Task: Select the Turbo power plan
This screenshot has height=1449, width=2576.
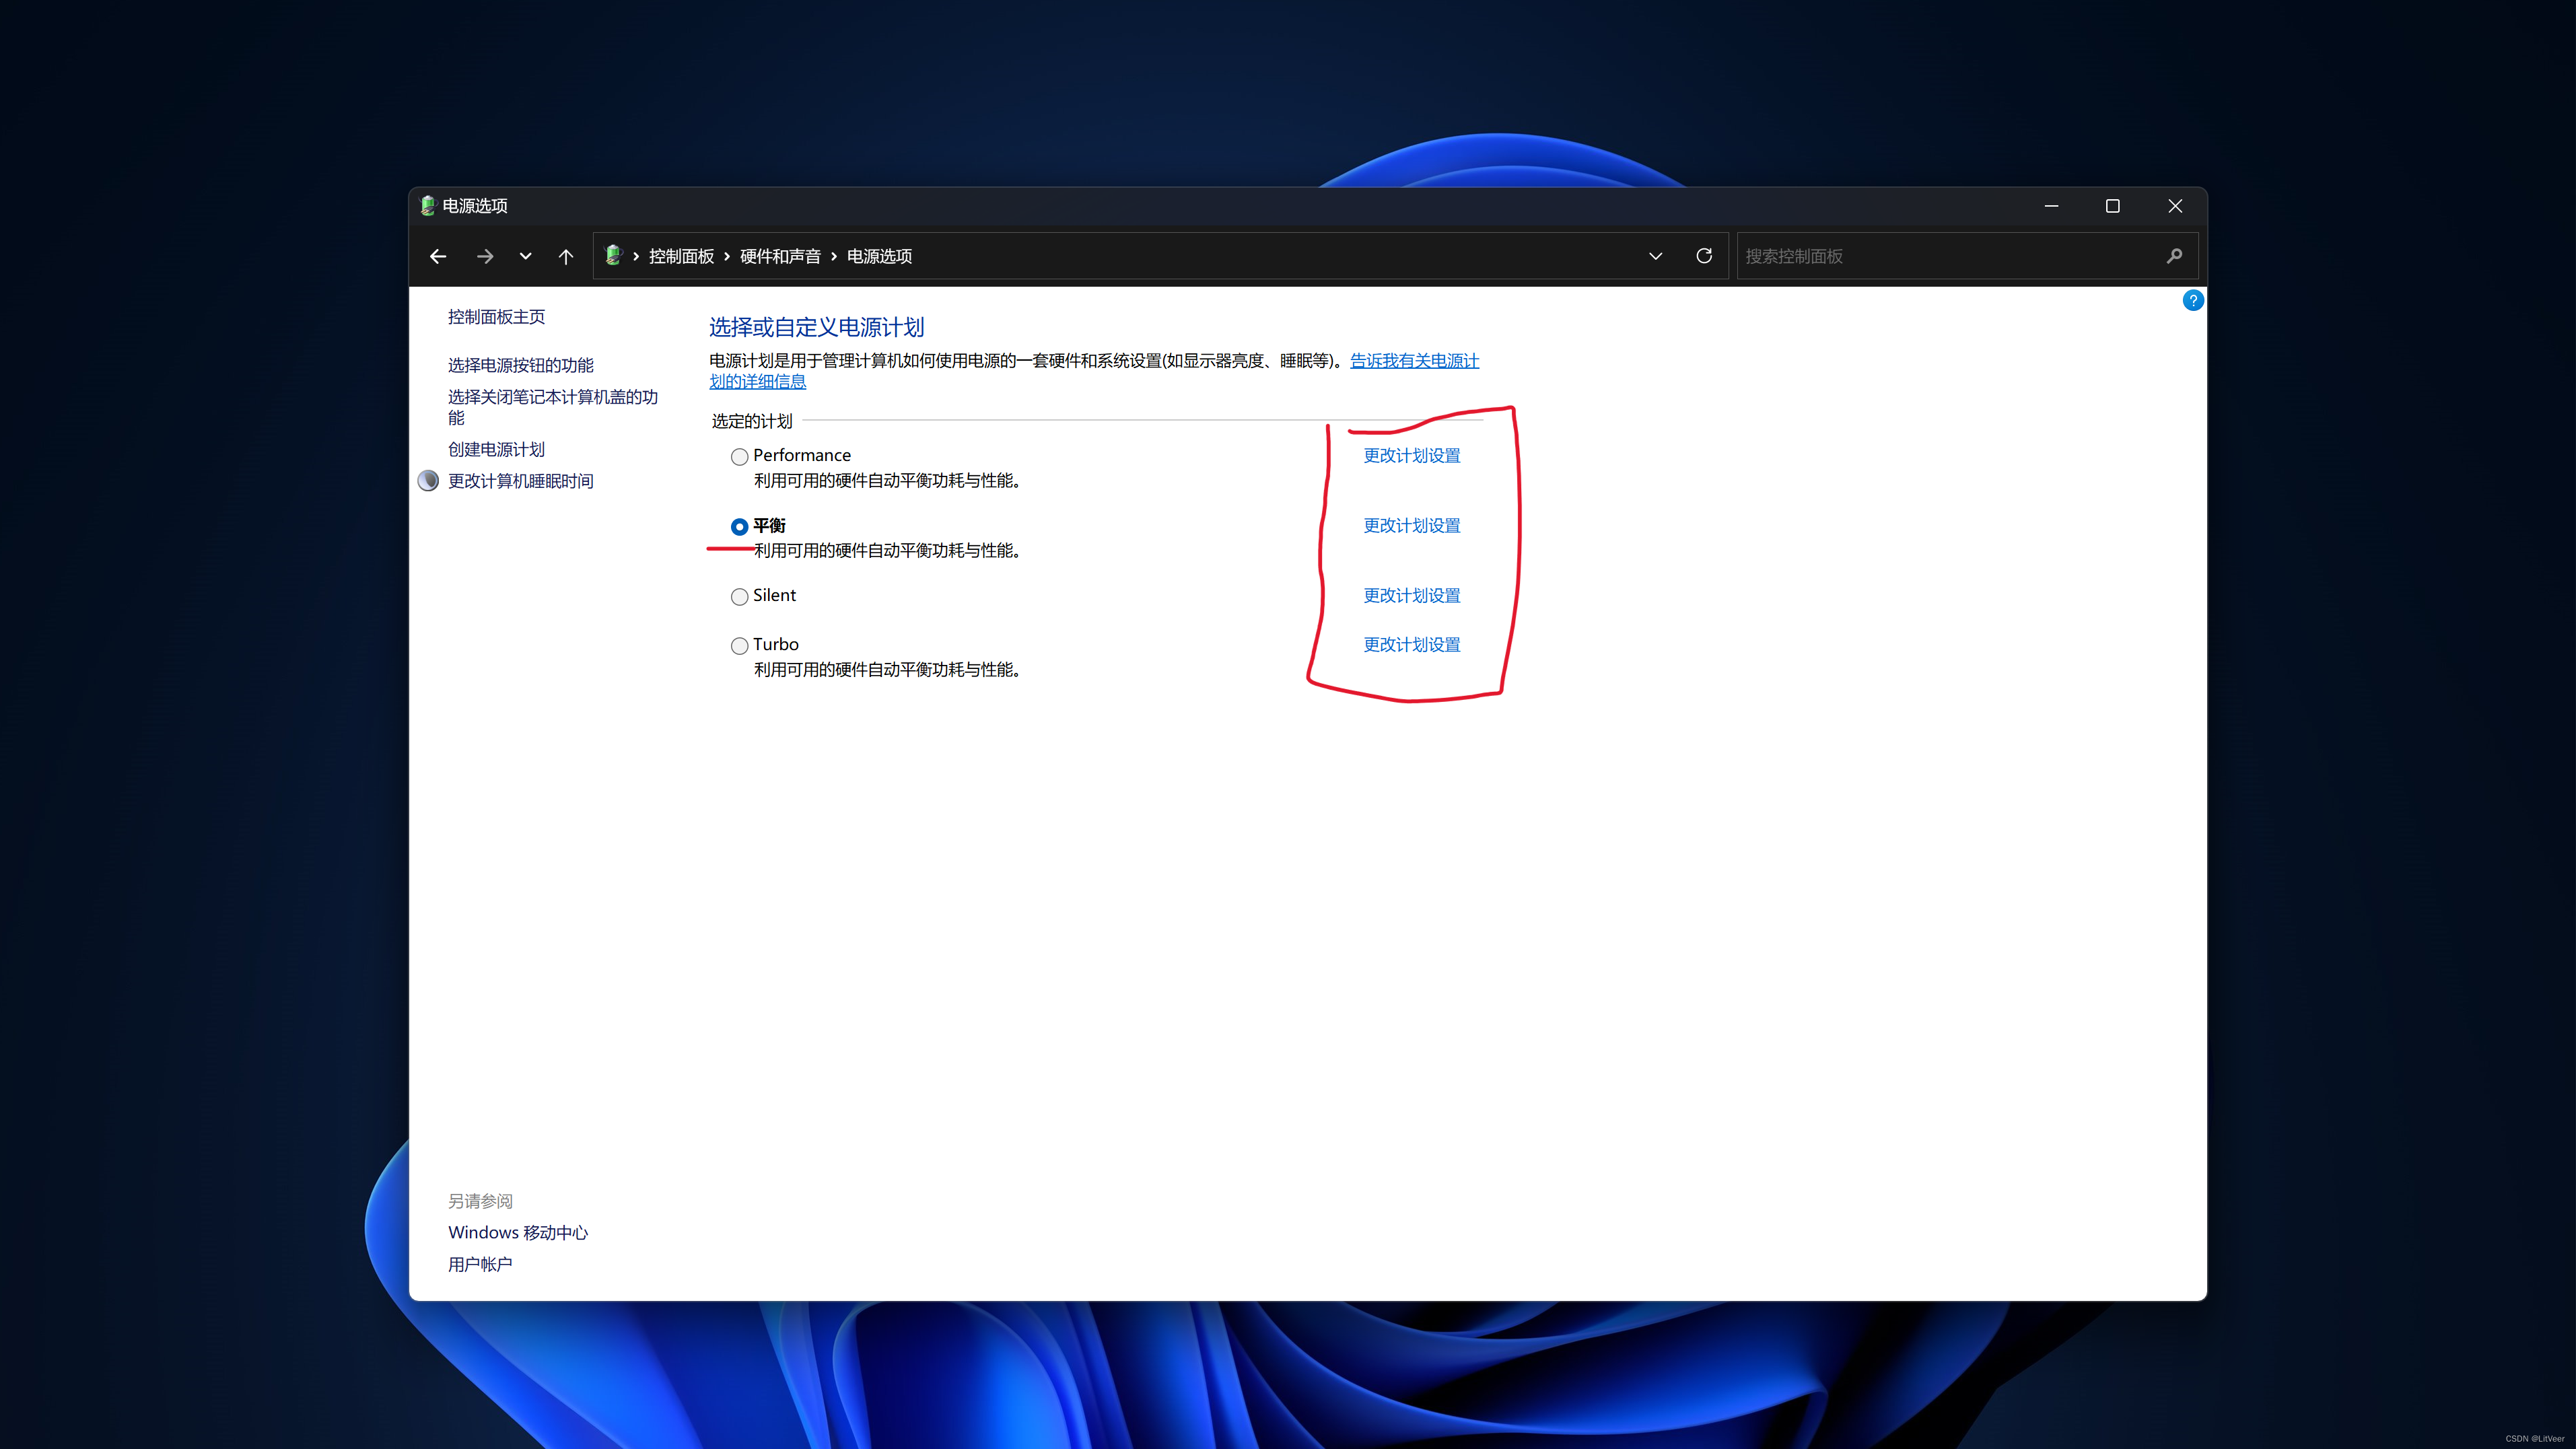Action: pyautogui.click(x=739, y=646)
